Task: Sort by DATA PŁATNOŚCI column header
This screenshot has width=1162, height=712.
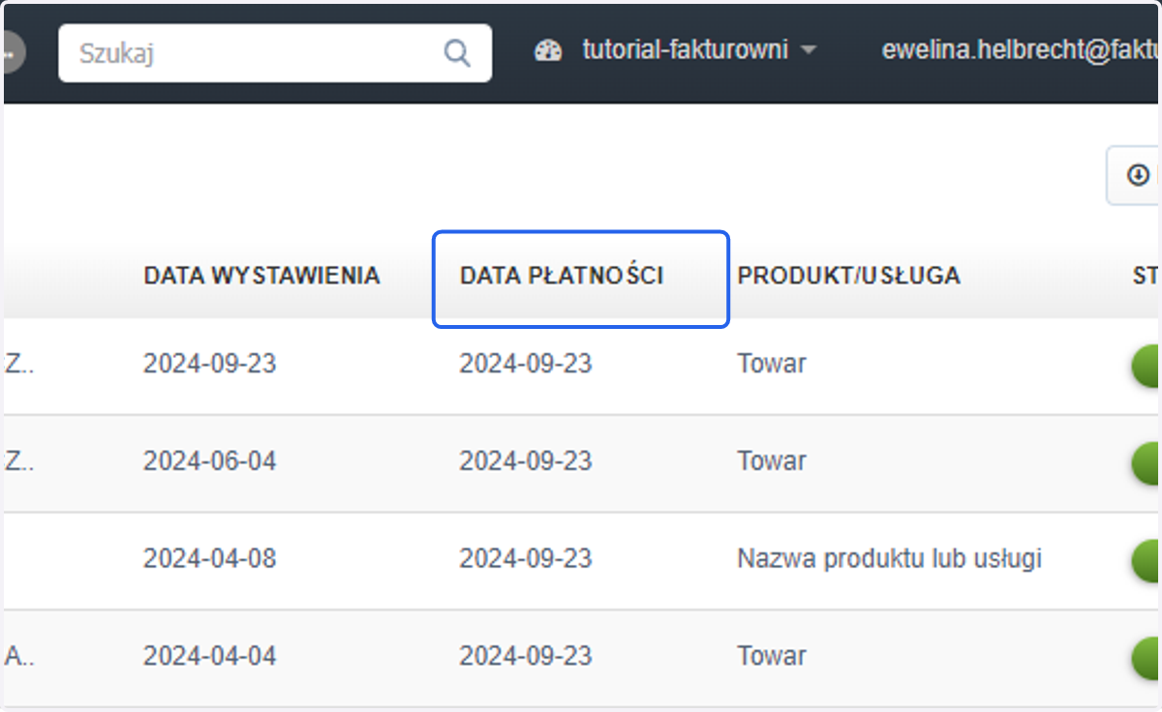Action: [562, 276]
